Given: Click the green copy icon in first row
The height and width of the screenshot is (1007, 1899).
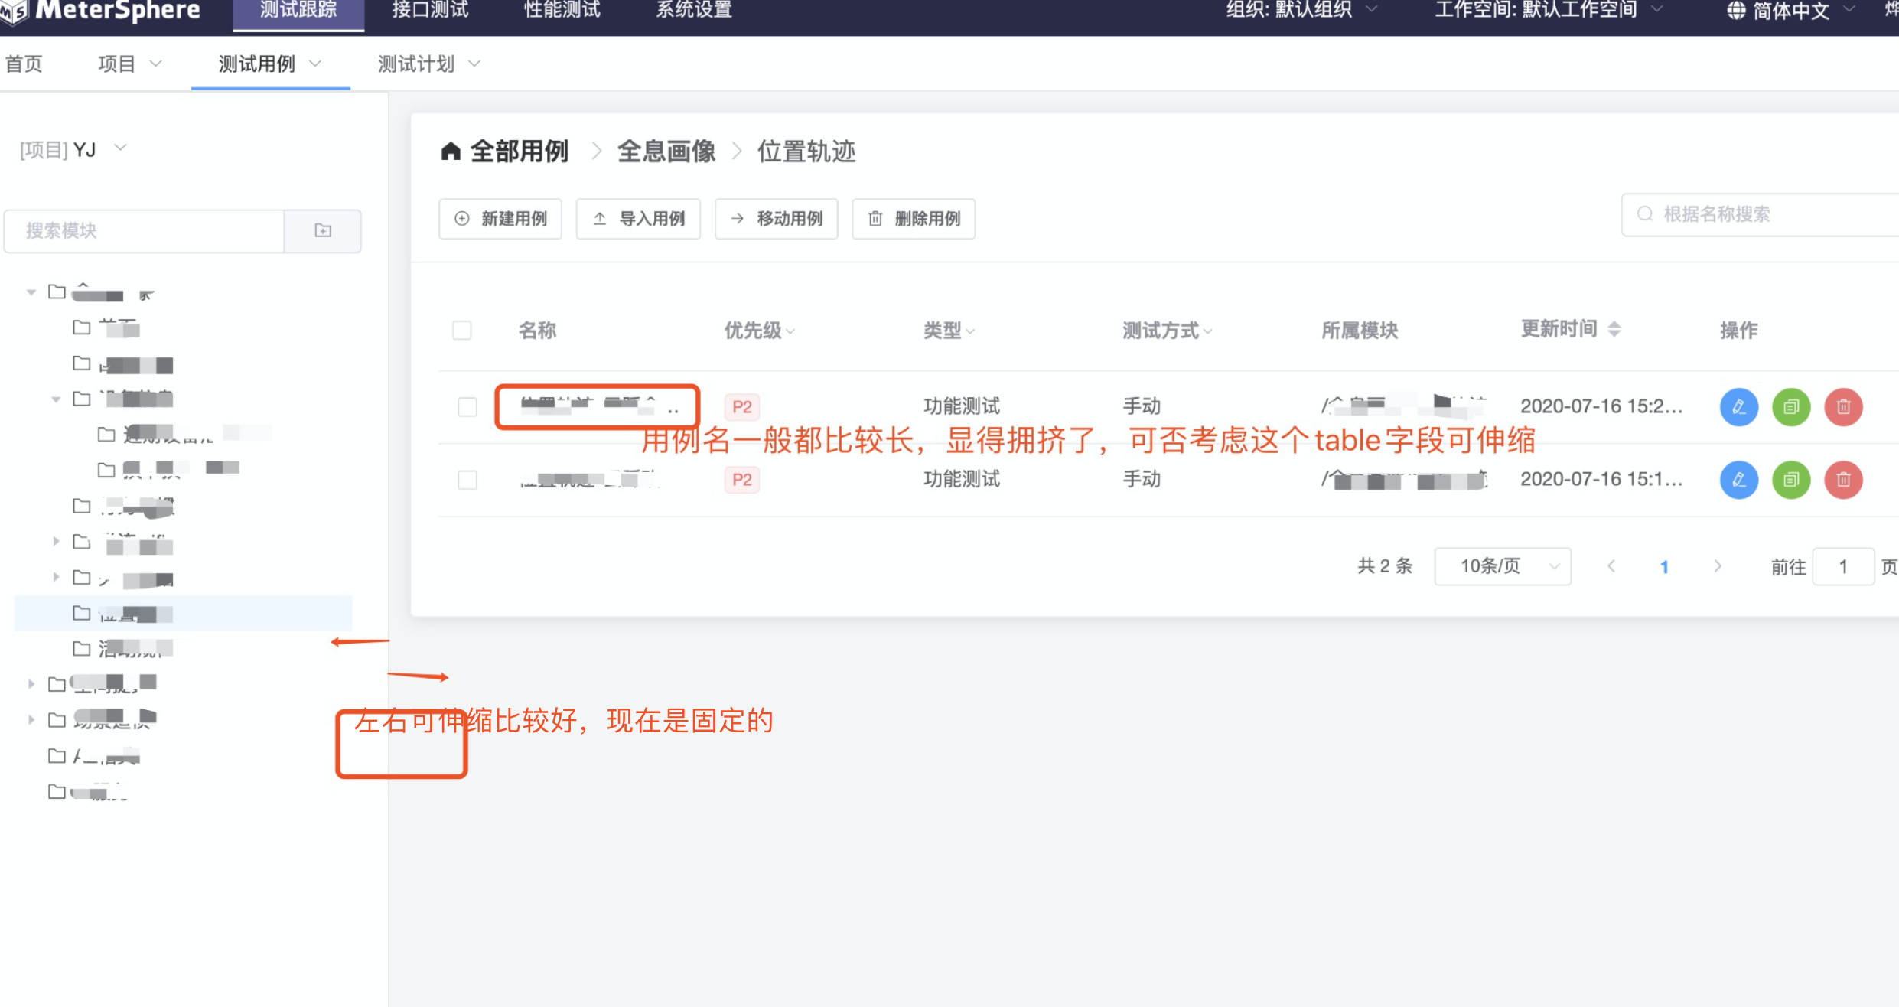Looking at the screenshot, I should click(1790, 406).
